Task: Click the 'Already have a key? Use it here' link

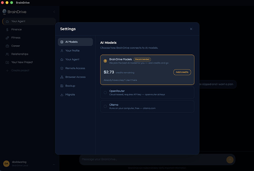Action: click(x=120, y=80)
